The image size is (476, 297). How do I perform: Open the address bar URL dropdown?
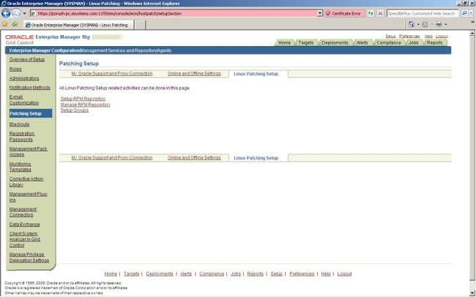(x=320, y=13)
